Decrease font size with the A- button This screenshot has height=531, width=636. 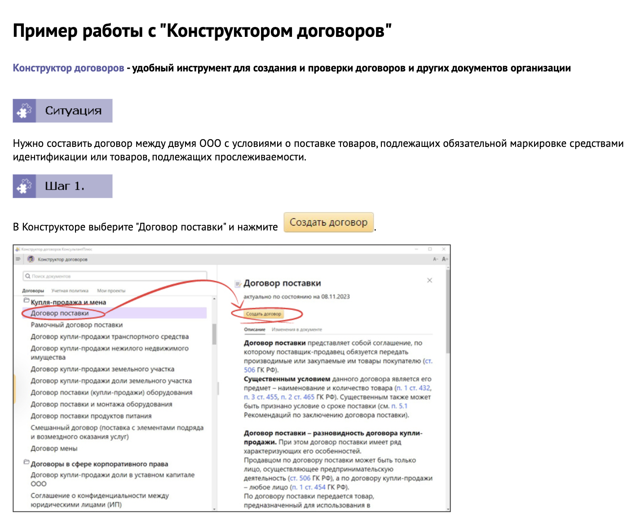[x=436, y=259]
